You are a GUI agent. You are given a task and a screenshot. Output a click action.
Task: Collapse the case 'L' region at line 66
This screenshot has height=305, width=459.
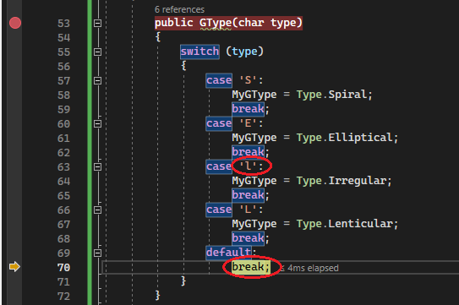pyautogui.click(x=97, y=210)
